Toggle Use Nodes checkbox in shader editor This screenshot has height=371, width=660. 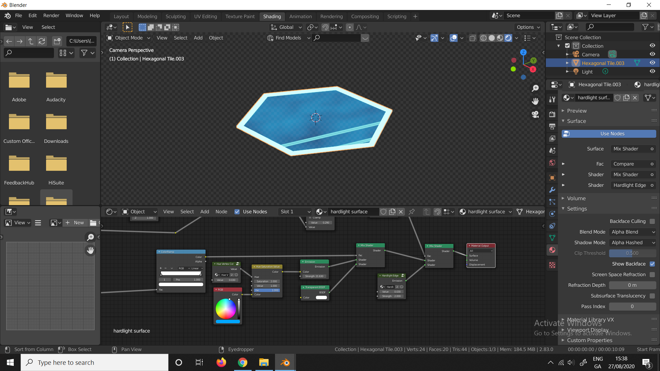point(237,212)
